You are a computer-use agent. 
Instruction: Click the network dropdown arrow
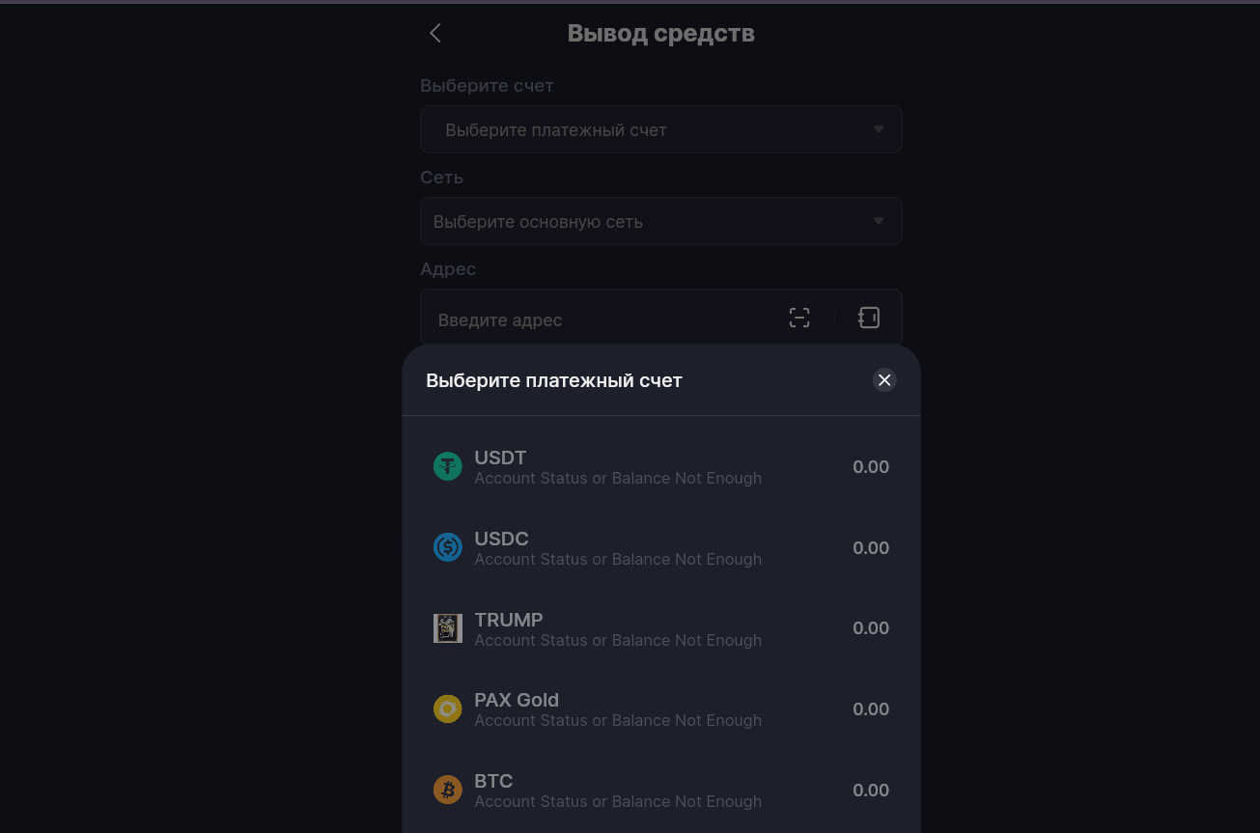click(879, 221)
